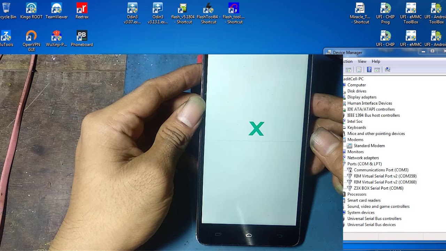Open the Kingo ROOT desktop shortcut
Image resolution: width=446 pixels, height=251 pixels.
tap(31, 10)
